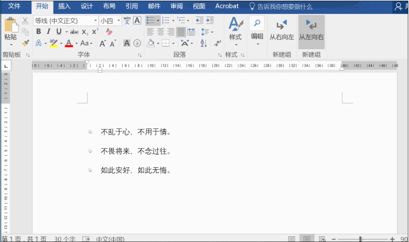Click decrease indent icon
409x242 pixels.
point(199,20)
